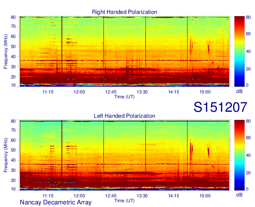Click the 40 dB label on bottom color bar

tap(248, 155)
